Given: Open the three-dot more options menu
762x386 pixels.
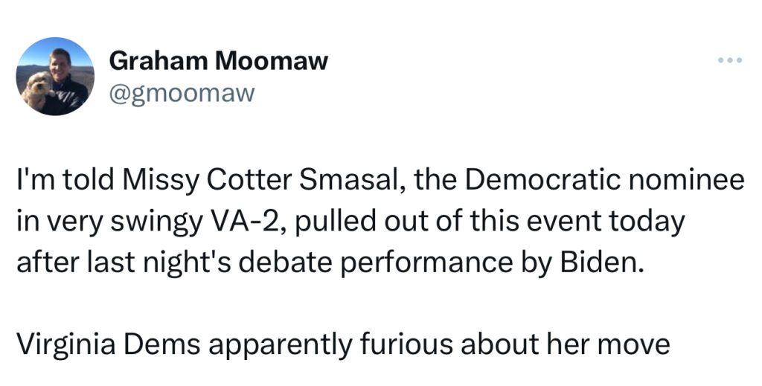Looking at the screenshot, I should [729, 61].
